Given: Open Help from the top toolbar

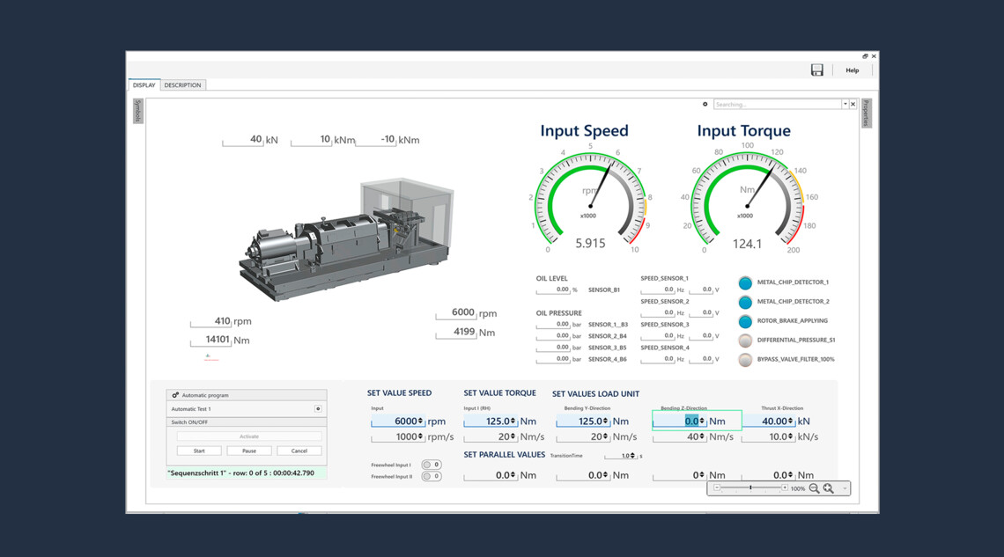Looking at the screenshot, I should (853, 70).
